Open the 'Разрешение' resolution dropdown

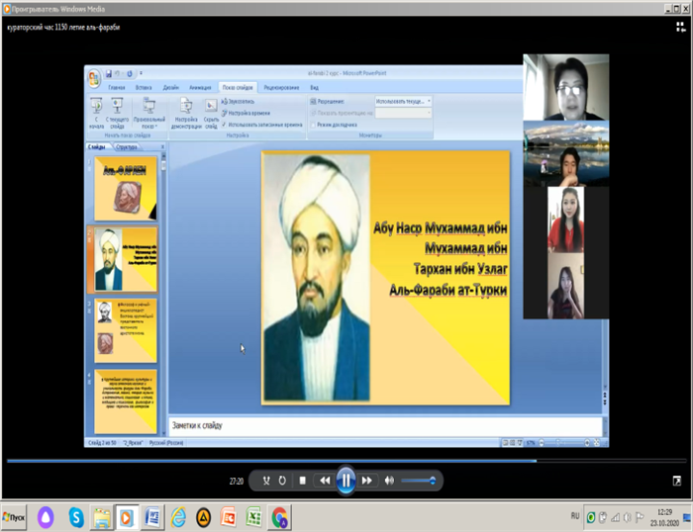402,101
